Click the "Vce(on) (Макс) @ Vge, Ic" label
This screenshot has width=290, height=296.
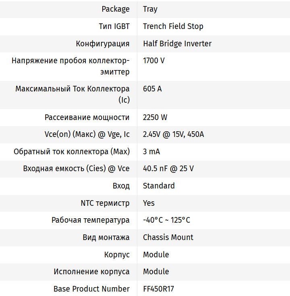(x=87, y=135)
